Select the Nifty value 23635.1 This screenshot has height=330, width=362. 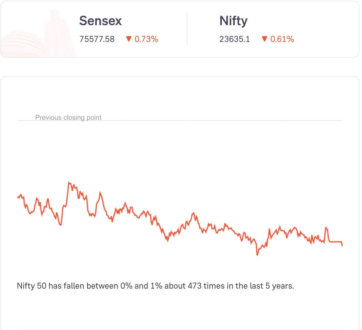pos(235,39)
